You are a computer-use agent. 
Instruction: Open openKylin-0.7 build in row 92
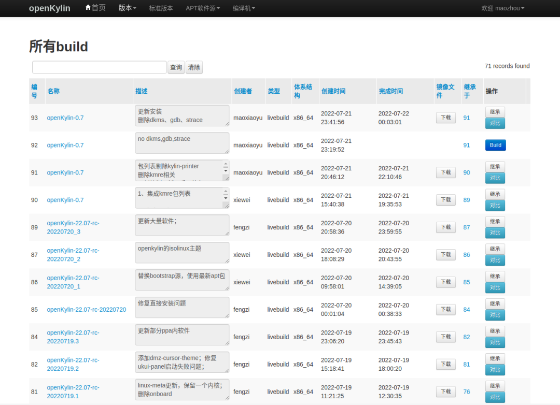[65, 145]
